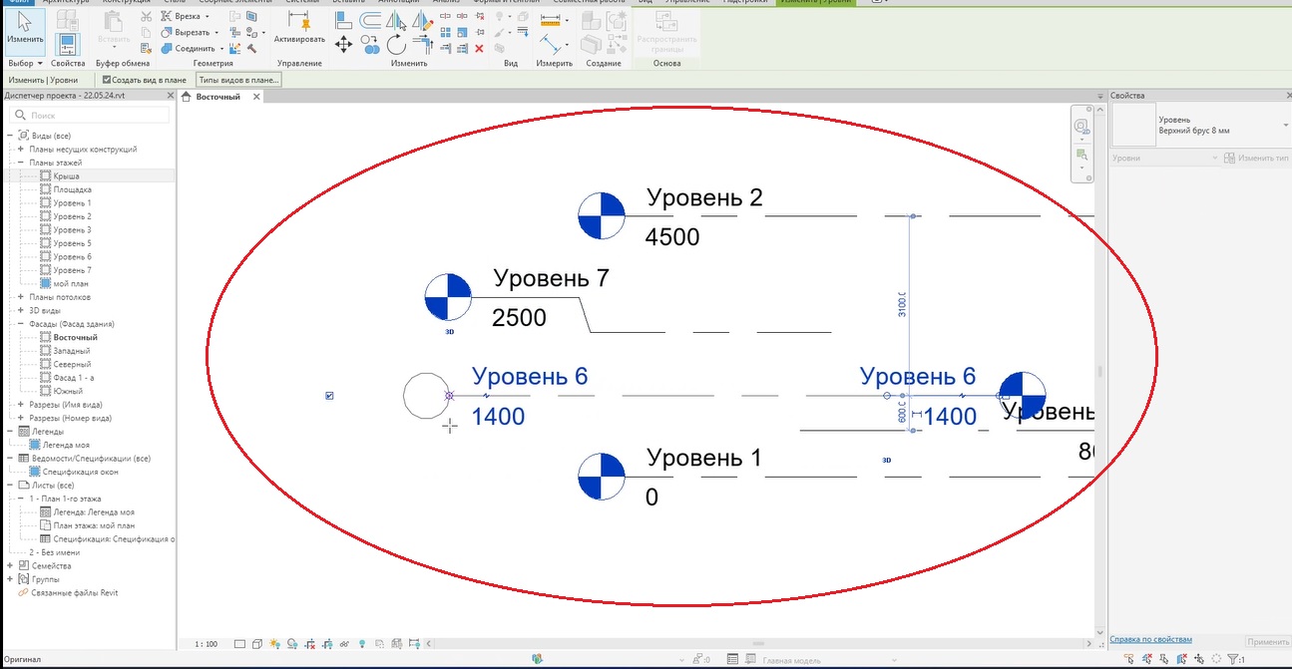
Task: Select the Move tool with four arrows
Action: 343,43
